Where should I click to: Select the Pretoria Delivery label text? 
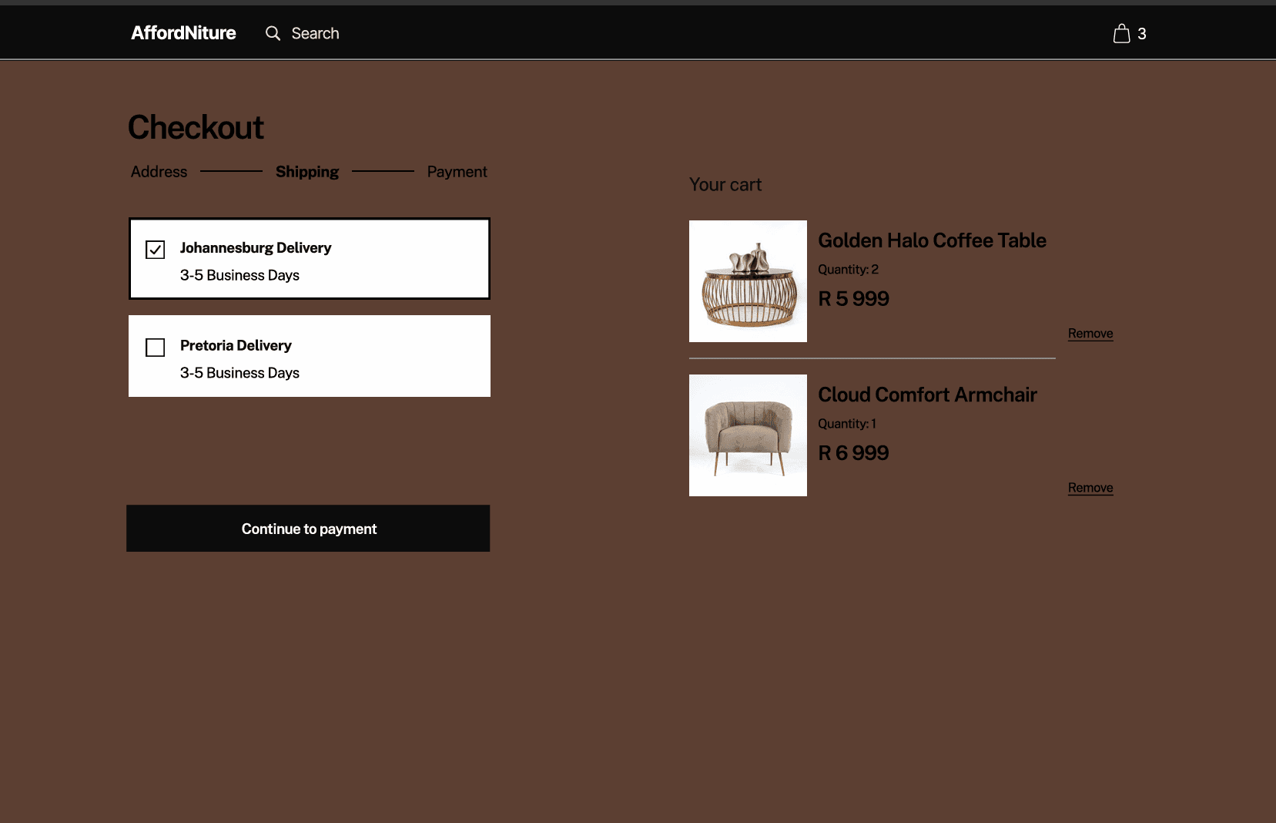point(236,345)
